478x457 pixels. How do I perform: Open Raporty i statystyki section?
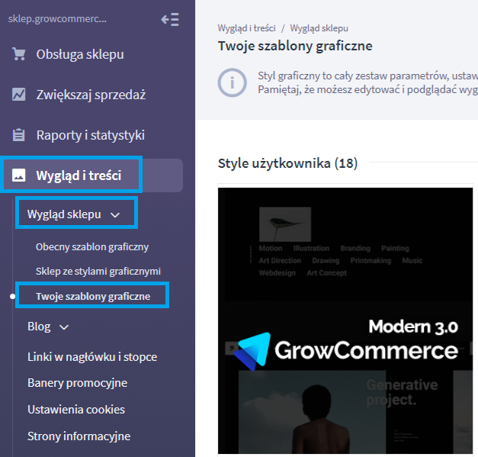tap(91, 135)
